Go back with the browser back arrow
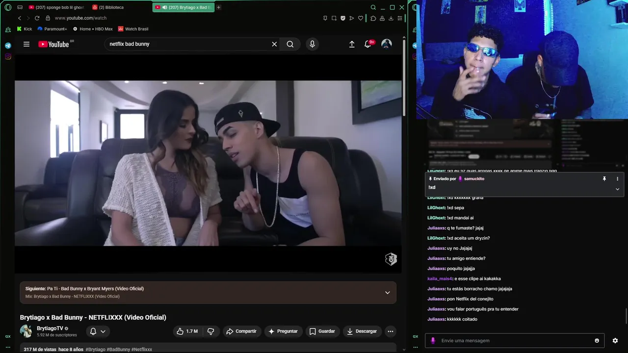The image size is (628, 353). pyautogui.click(x=20, y=18)
